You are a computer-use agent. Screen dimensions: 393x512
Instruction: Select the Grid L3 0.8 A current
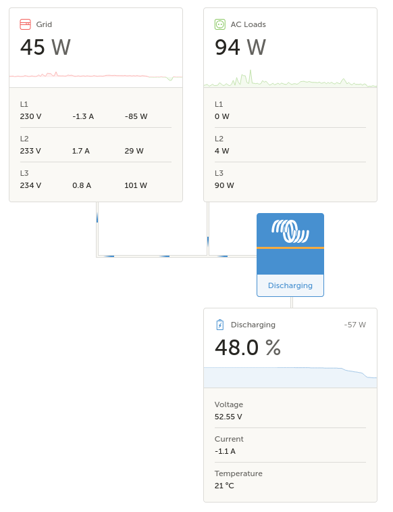pyautogui.click(x=82, y=185)
